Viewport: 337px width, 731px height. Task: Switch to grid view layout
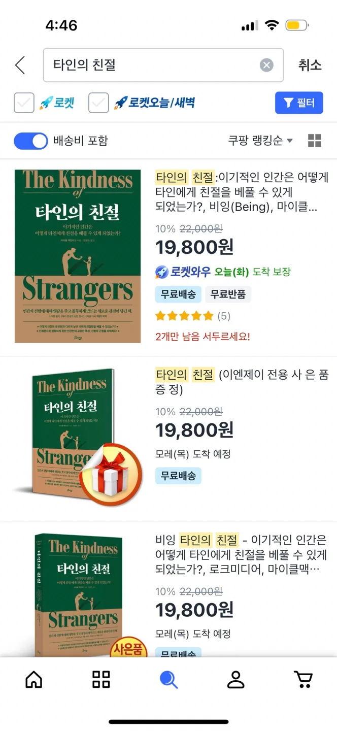tap(315, 141)
